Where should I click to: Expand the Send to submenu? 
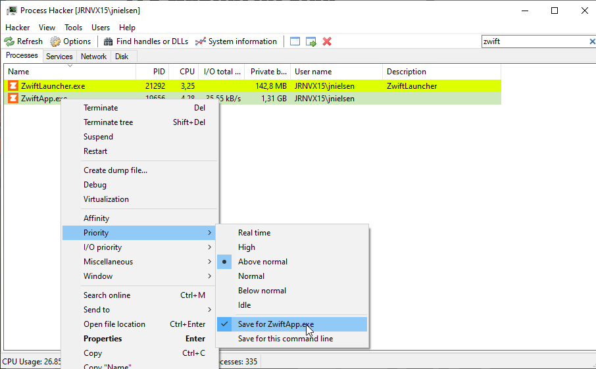coord(139,310)
